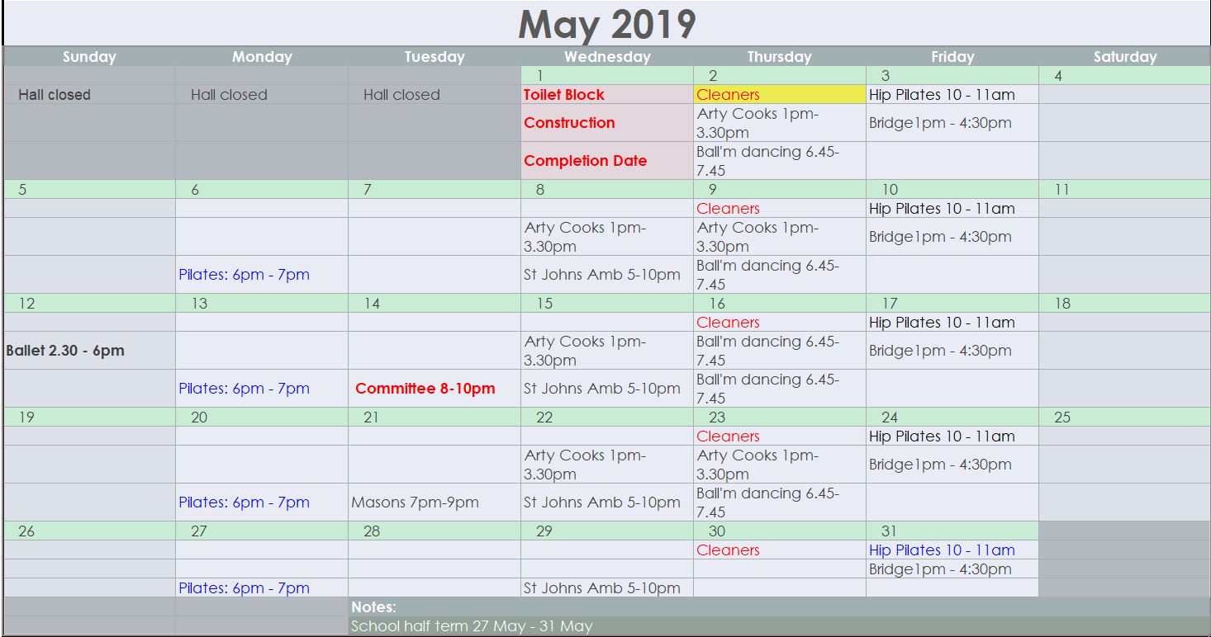Click Cleaners on Thursday 9 May

[728, 209]
